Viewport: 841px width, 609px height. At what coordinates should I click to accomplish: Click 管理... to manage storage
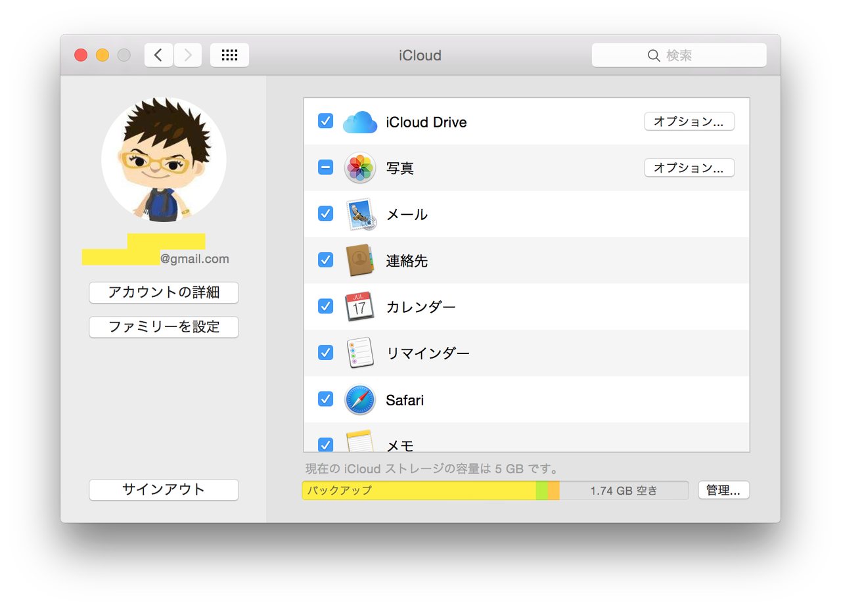tap(723, 490)
